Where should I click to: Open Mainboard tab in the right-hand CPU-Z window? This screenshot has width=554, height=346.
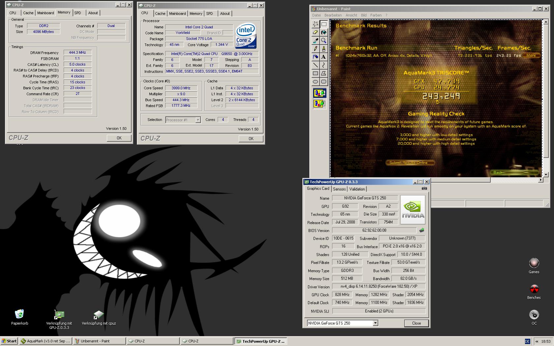point(177,14)
